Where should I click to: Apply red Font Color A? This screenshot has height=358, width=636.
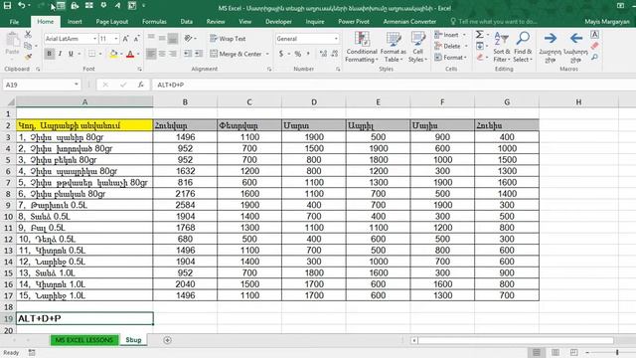pos(130,54)
